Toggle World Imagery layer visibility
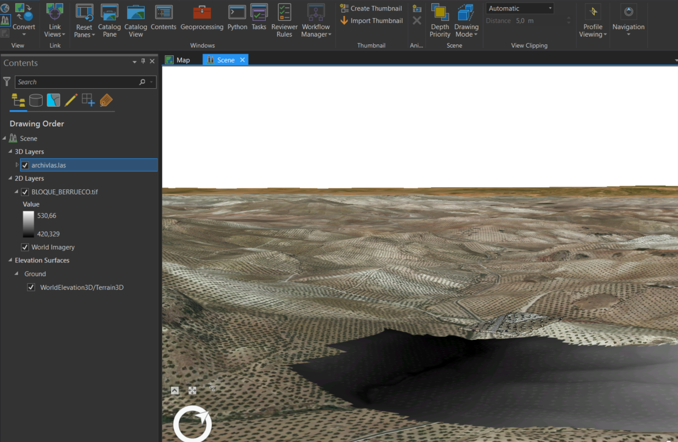The image size is (678, 442). (x=25, y=248)
